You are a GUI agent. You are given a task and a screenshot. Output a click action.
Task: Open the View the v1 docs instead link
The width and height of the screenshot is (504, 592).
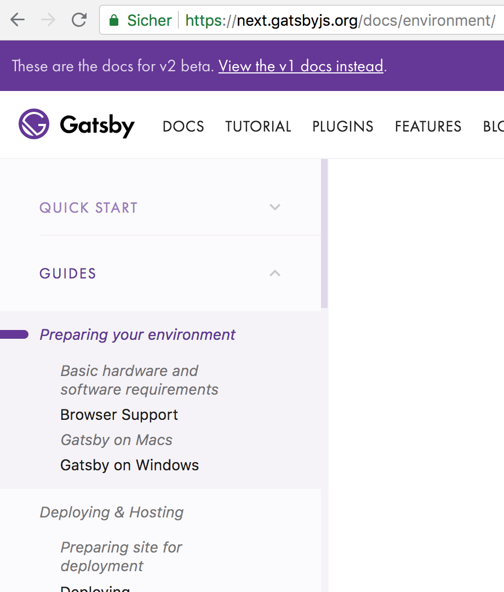pyautogui.click(x=301, y=66)
